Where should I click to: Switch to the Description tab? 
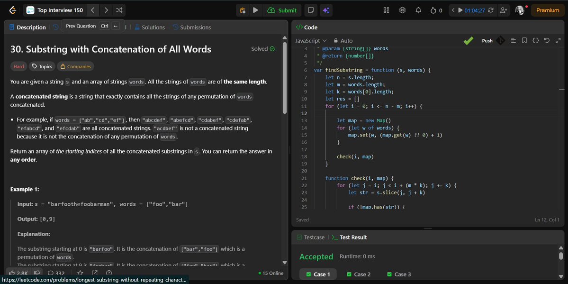pyautogui.click(x=27, y=27)
